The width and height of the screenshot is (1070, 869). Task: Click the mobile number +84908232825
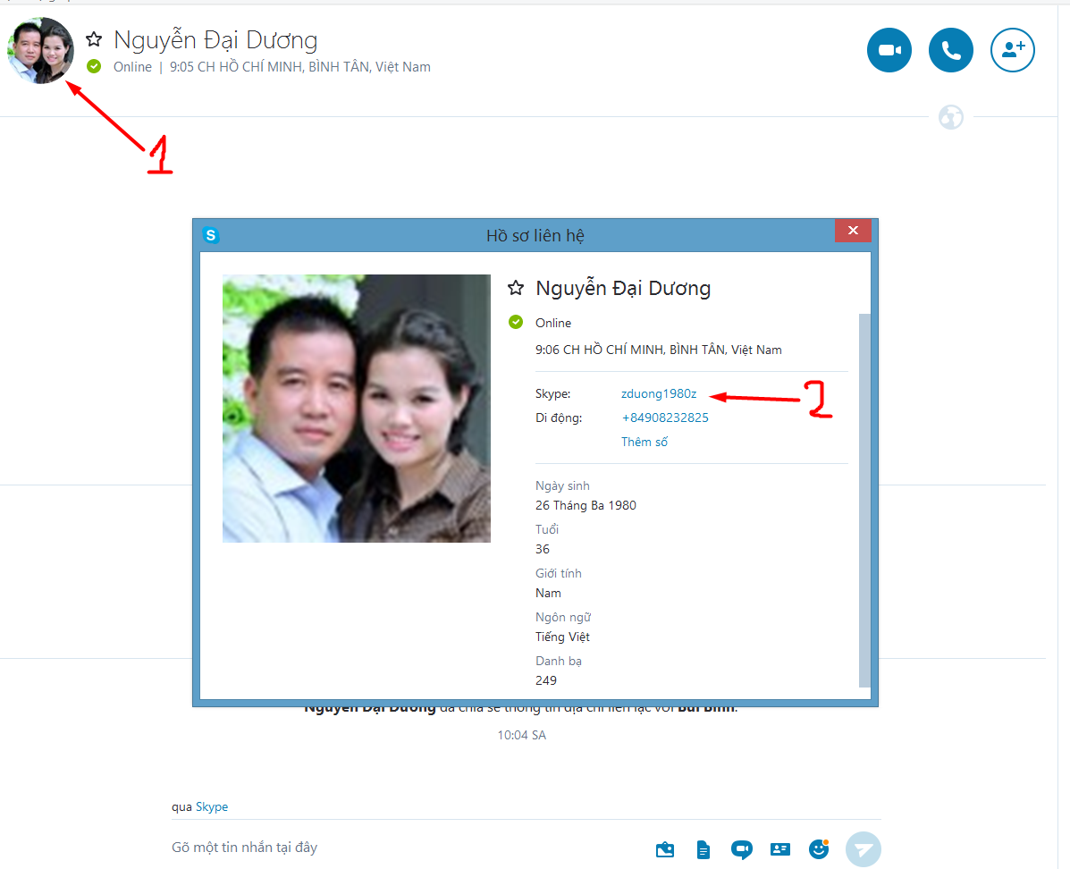(x=665, y=418)
